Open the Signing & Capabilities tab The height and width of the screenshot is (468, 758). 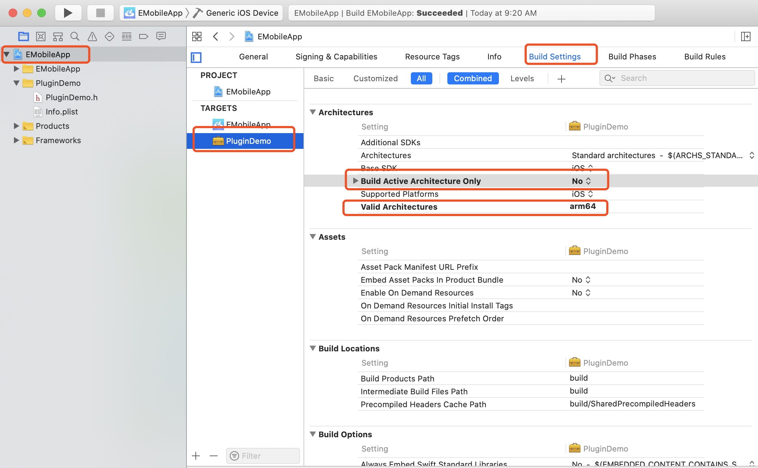(x=336, y=57)
